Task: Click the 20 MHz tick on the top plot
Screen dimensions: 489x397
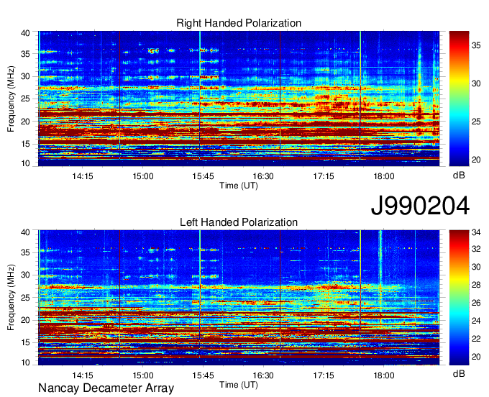Action: (x=25, y=122)
